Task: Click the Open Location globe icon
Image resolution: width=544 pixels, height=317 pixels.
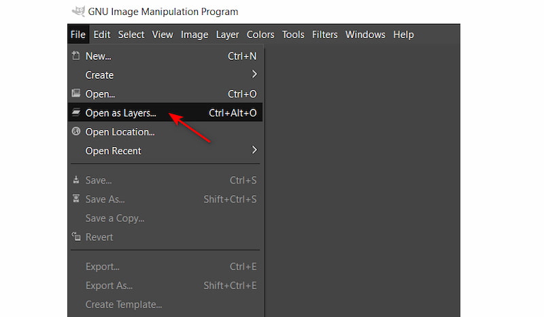Action: click(x=76, y=132)
